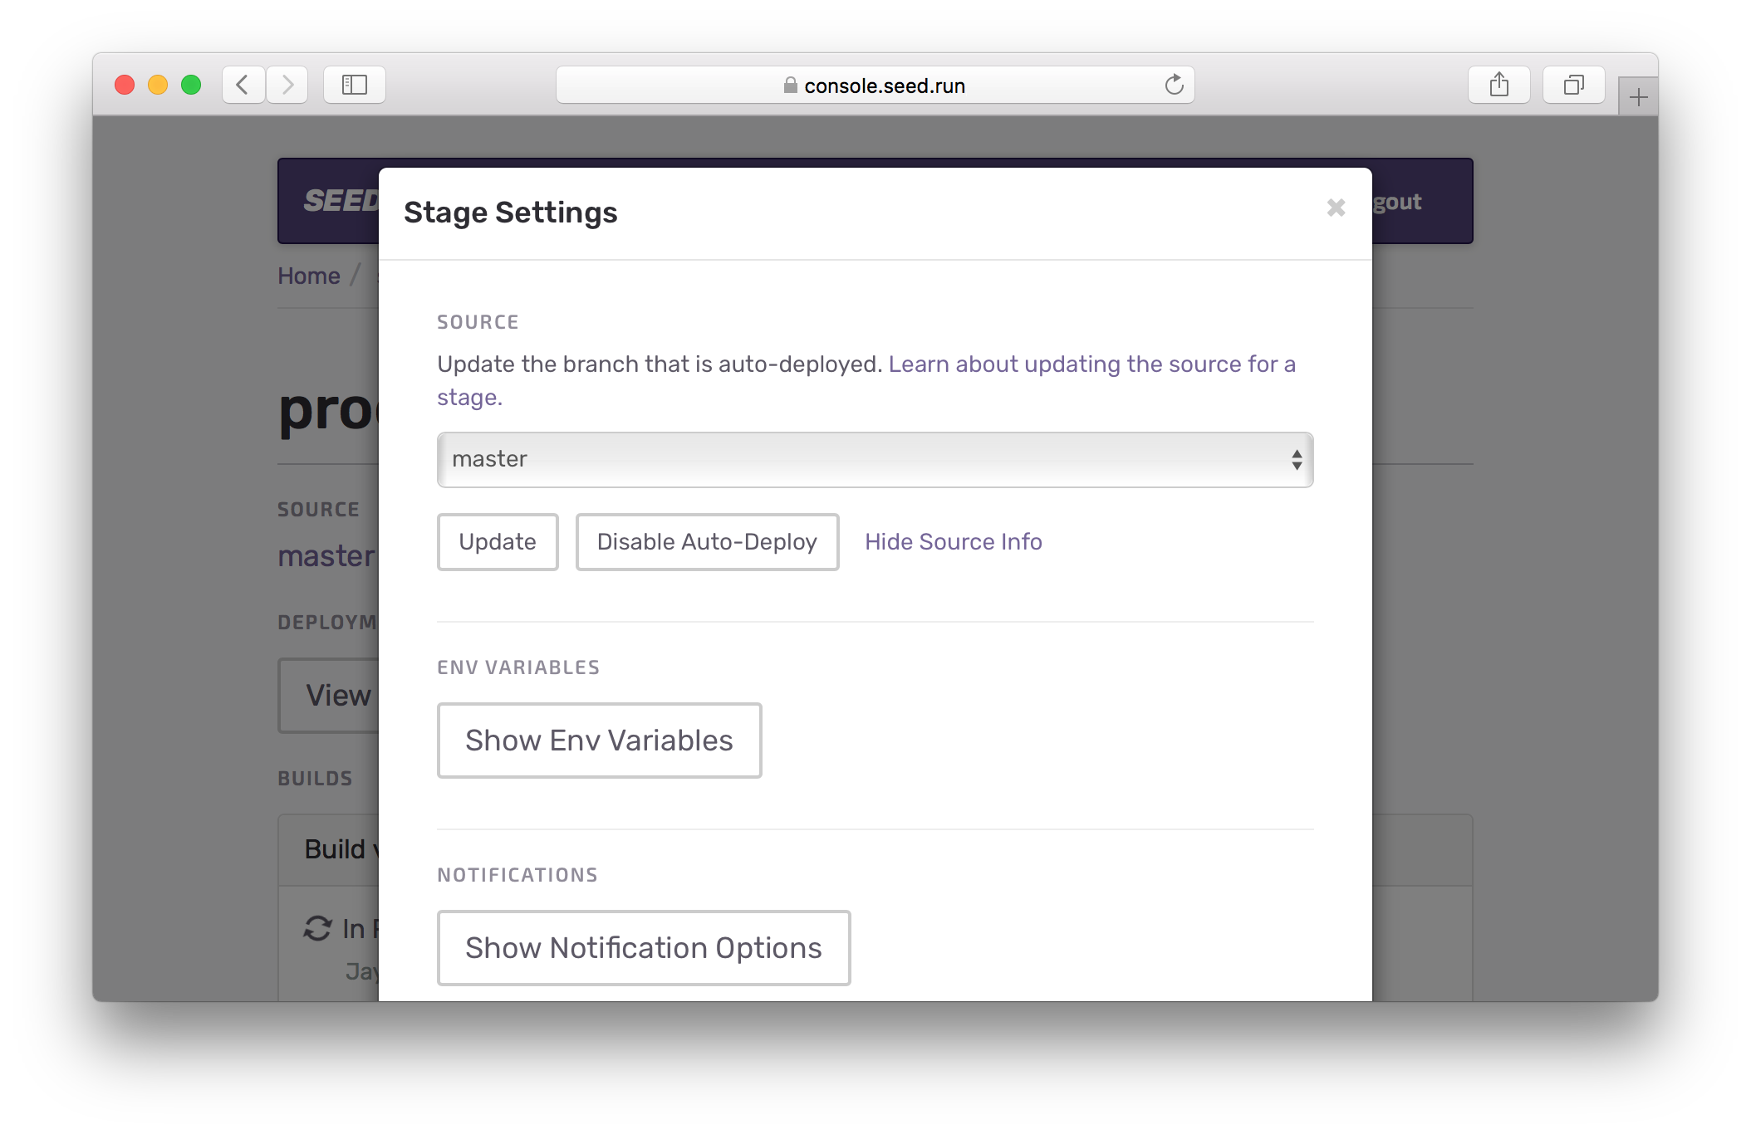Close the Stage Settings modal
1751x1134 pixels.
pos(1336,208)
